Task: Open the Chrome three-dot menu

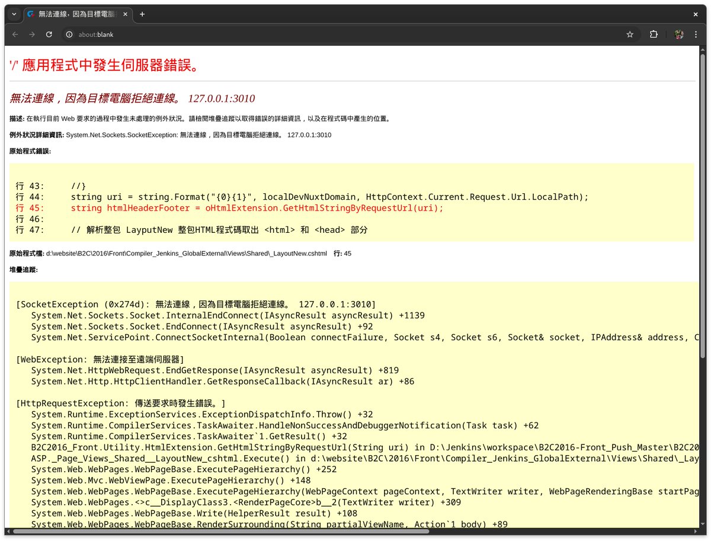Action: pyautogui.click(x=696, y=34)
